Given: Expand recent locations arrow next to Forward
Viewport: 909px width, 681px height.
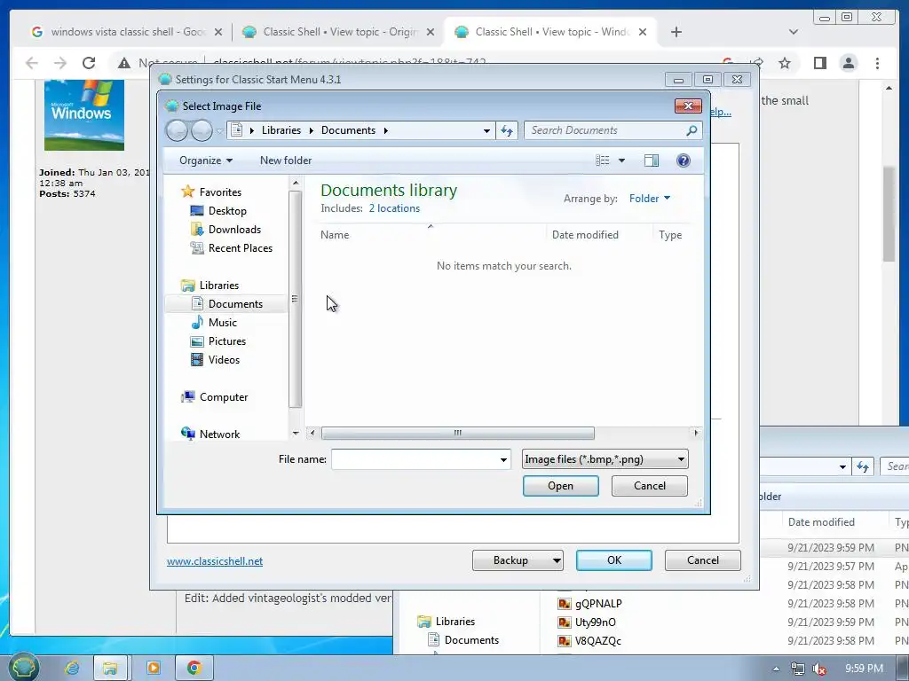Looking at the screenshot, I should point(219,131).
